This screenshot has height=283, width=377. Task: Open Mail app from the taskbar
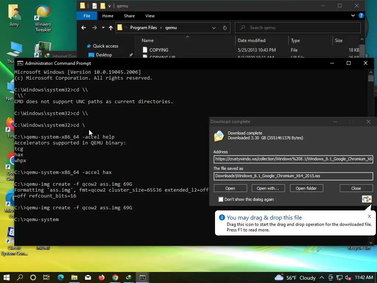(x=88, y=277)
